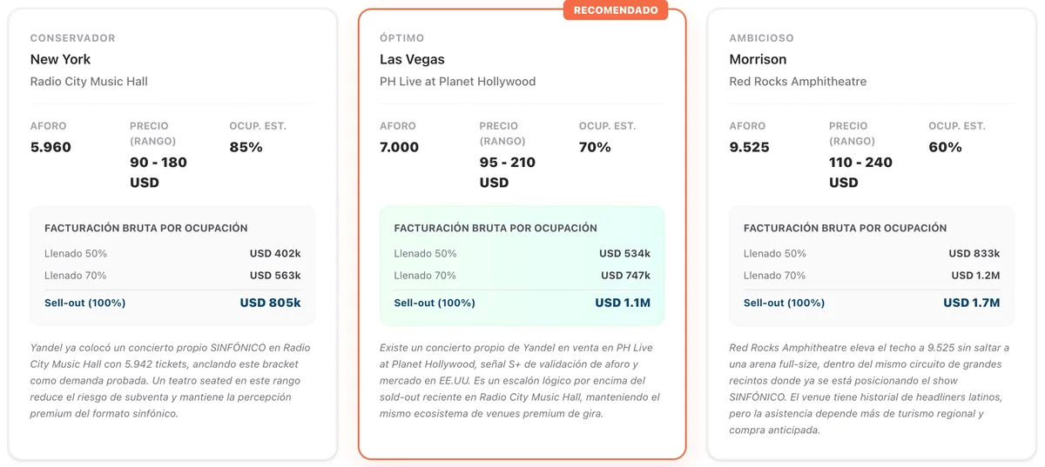The image size is (1045, 467).
Task: Click Las Vegas price range 95 - 210 USD
Action: point(508,172)
